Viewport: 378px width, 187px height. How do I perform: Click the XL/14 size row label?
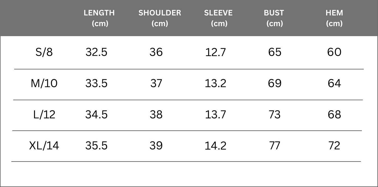coord(44,146)
